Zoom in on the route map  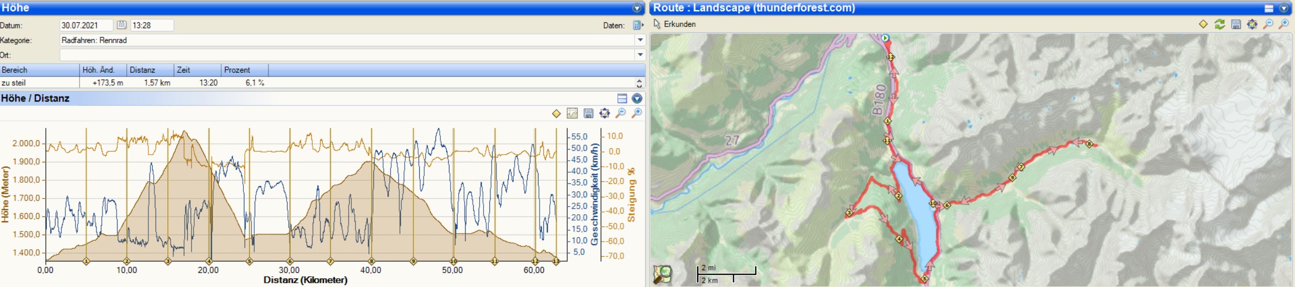pyautogui.click(x=1284, y=24)
